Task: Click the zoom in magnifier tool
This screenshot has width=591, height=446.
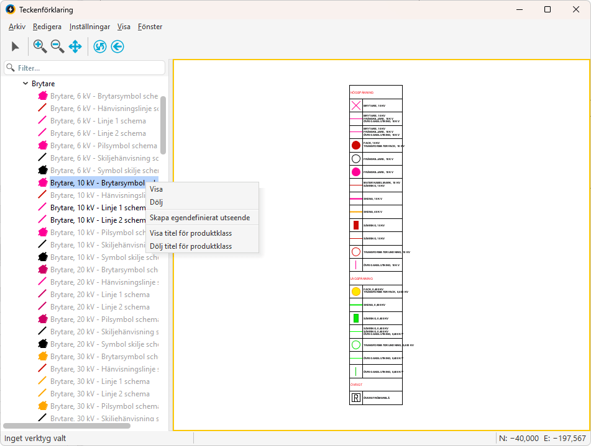Action: click(x=40, y=47)
